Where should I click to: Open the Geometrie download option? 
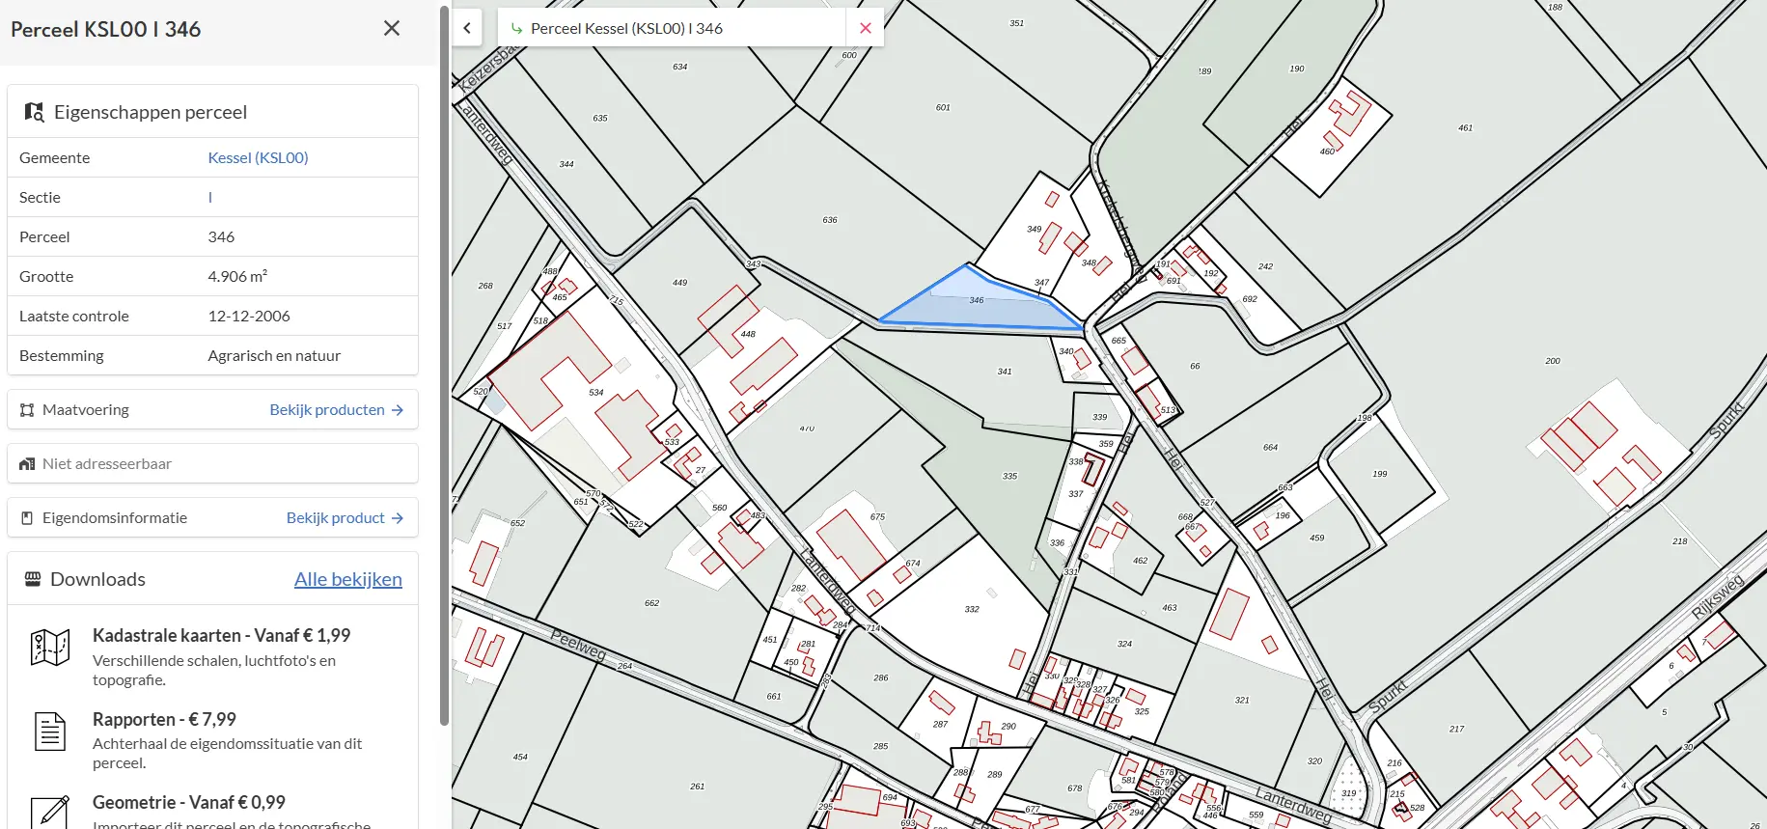[x=188, y=803]
